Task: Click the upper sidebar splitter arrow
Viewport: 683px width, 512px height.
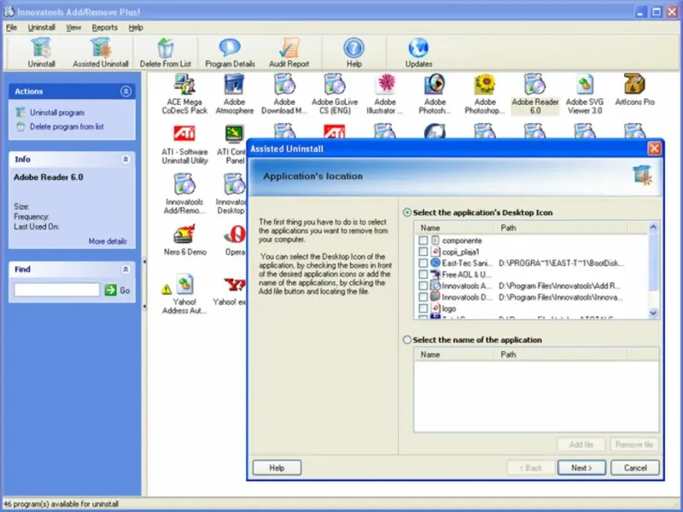Action: [x=144, y=262]
